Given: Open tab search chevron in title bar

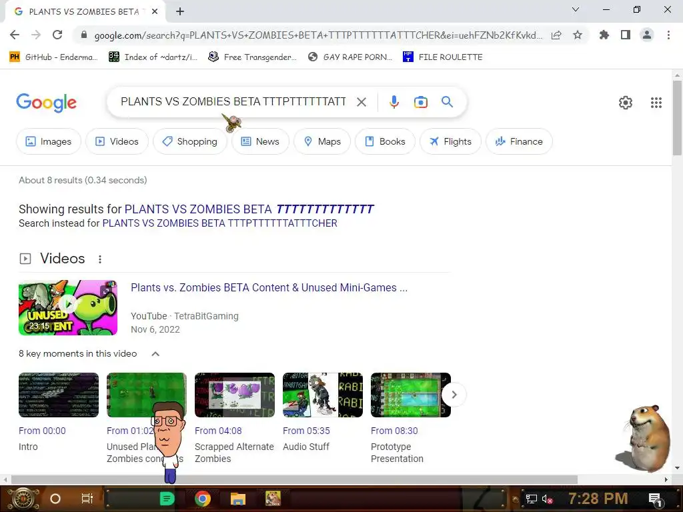Looking at the screenshot, I should [x=576, y=9].
